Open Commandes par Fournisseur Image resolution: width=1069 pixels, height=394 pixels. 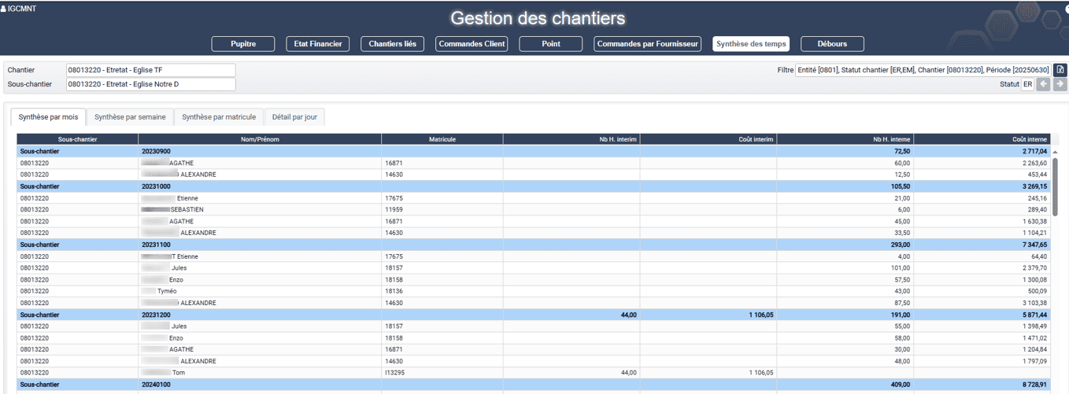coord(648,44)
